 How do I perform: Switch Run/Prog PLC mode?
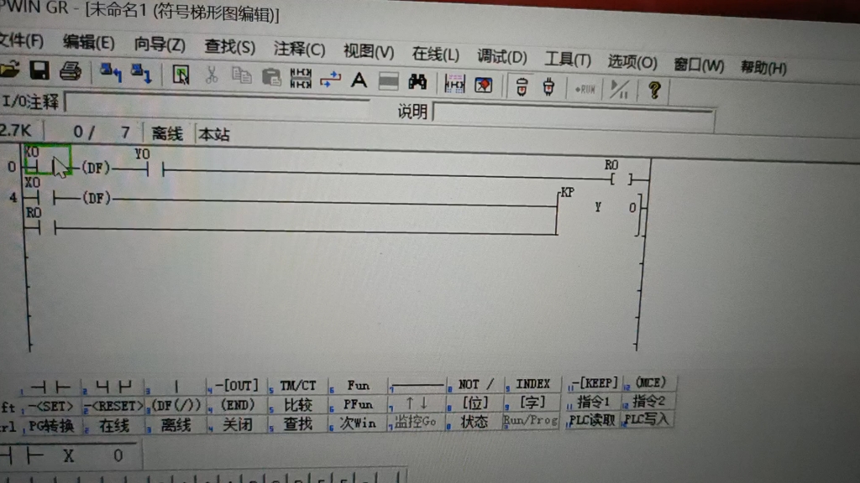[531, 423]
